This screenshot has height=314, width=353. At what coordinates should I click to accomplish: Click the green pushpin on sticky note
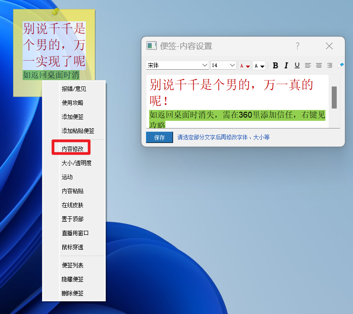55,12
